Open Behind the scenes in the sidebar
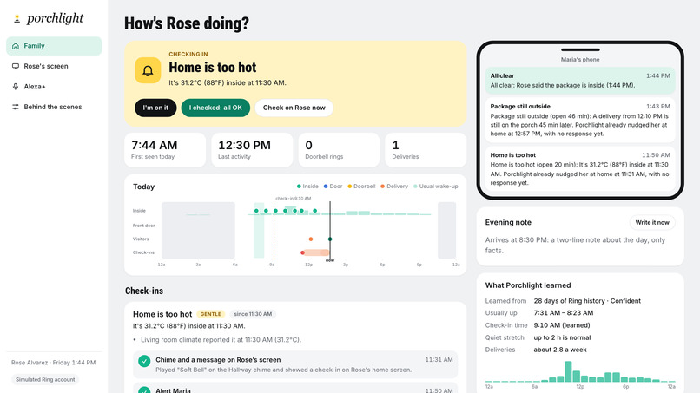Screen dimensions: 700x393 [x=54, y=107]
